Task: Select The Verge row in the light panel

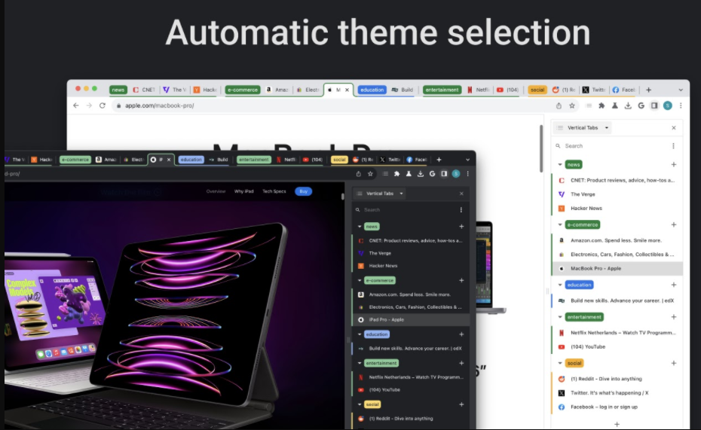Action: pyautogui.click(x=617, y=194)
